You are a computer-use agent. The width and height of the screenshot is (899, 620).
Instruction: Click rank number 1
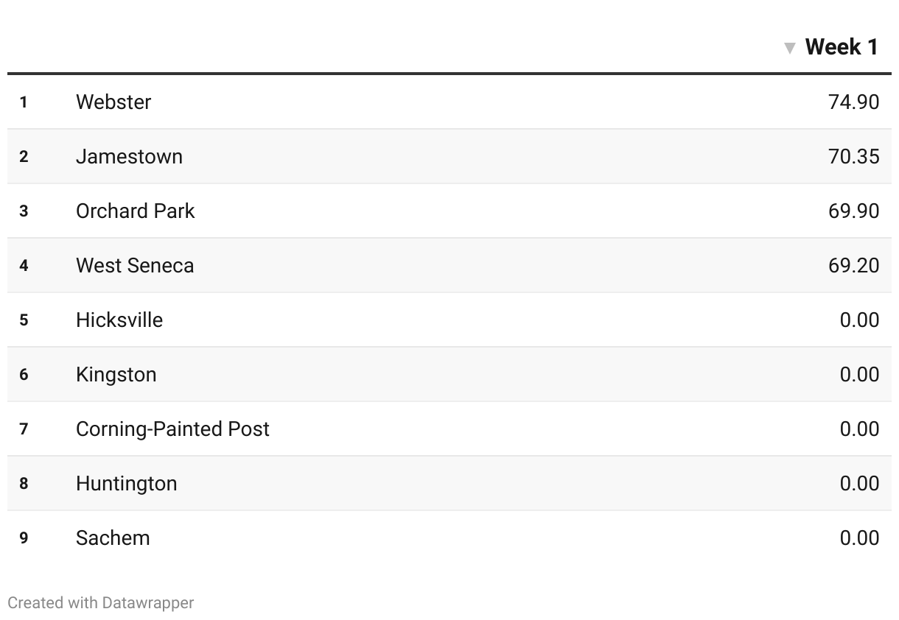(24, 102)
